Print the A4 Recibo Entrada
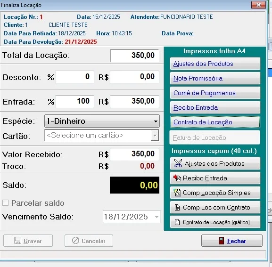 tap(215, 107)
